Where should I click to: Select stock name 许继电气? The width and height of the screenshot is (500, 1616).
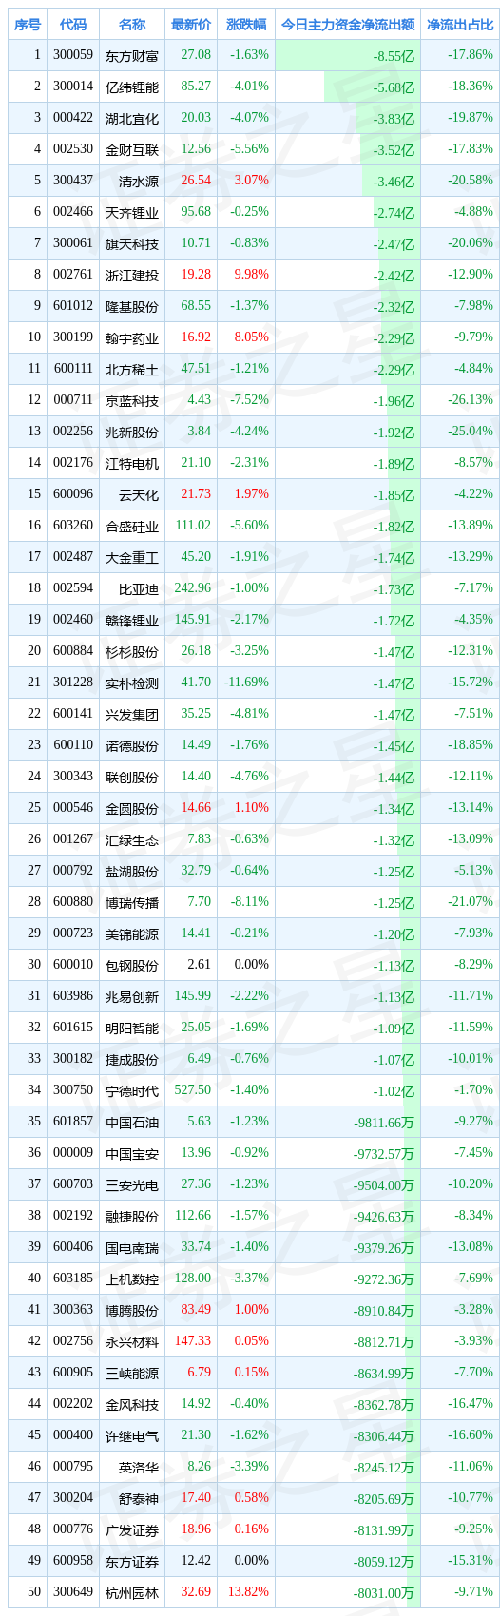click(132, 1436)
